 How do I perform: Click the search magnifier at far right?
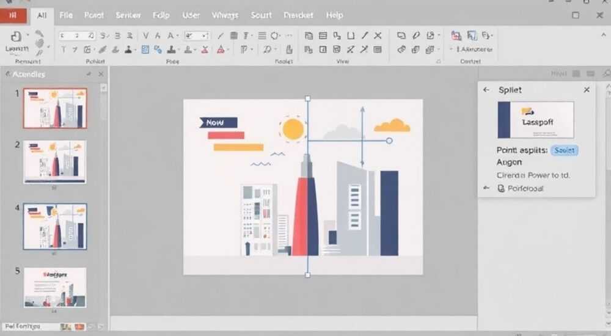click(606, 73)
